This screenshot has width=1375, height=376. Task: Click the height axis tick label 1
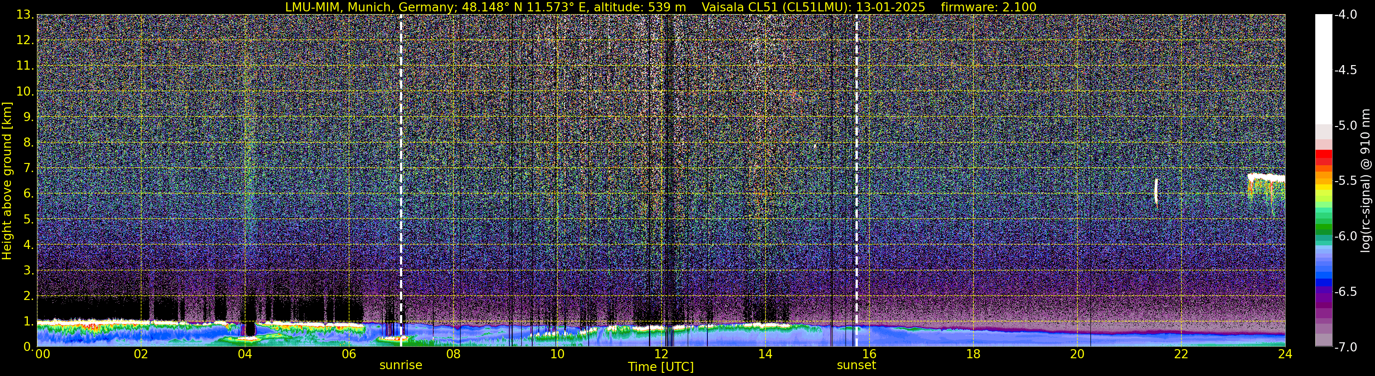(x=28, y=322)
